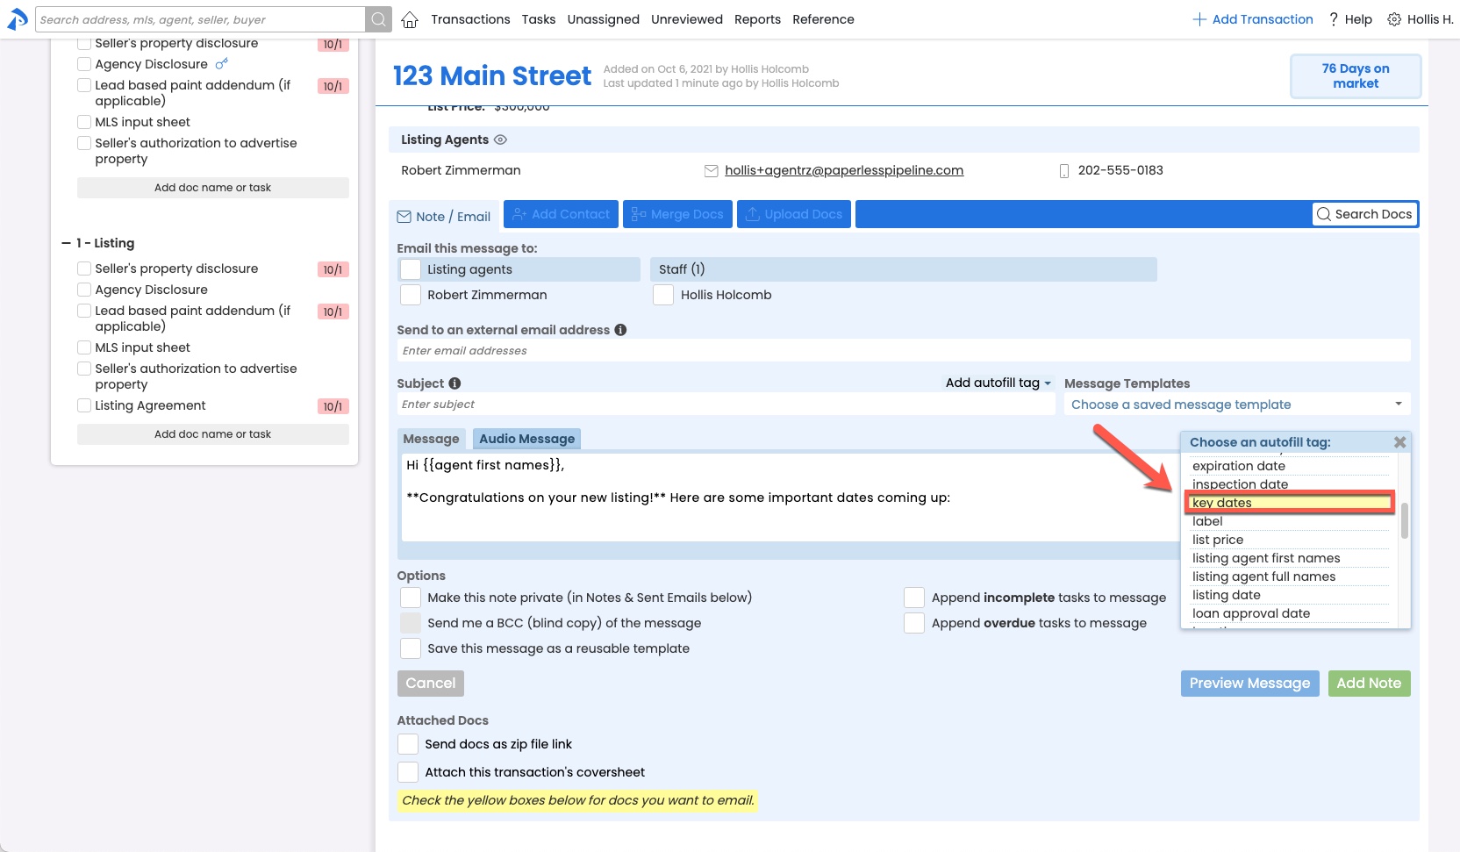This screenshot has height=852, width=1460.
Task: Enable Append incomplete tasks to message
Action: tap(914, 598)
